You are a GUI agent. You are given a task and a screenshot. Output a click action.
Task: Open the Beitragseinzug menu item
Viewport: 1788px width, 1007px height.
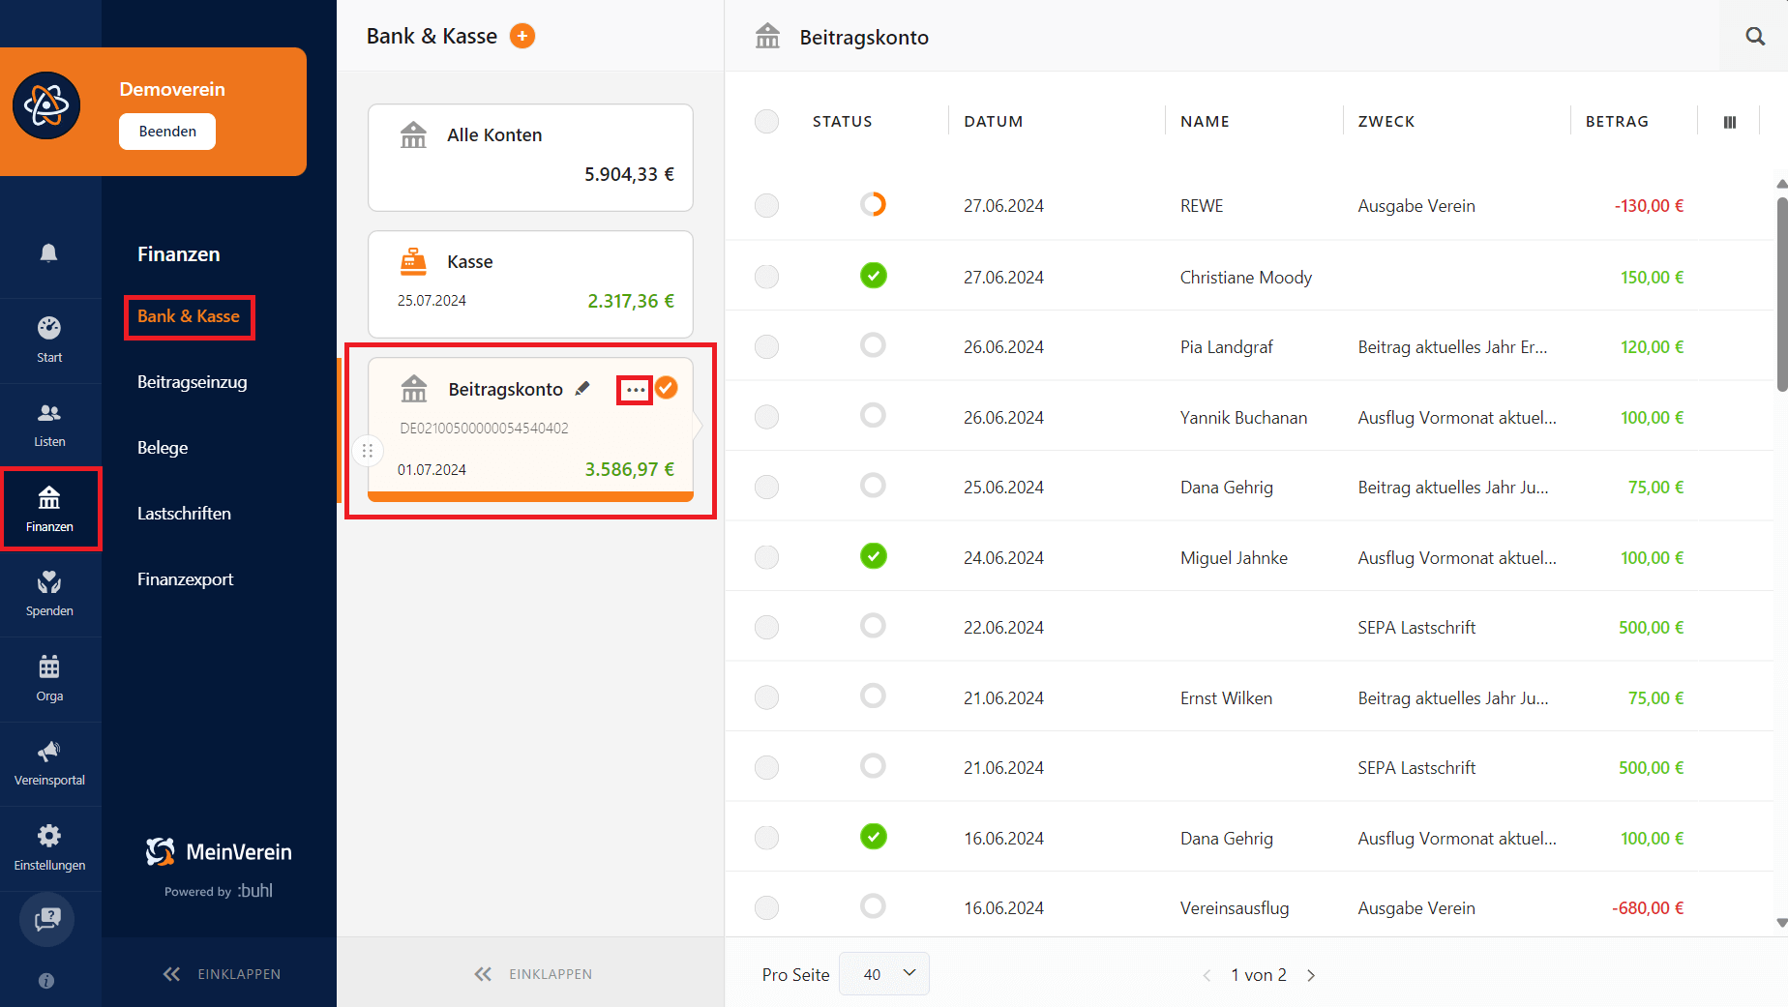193,382
